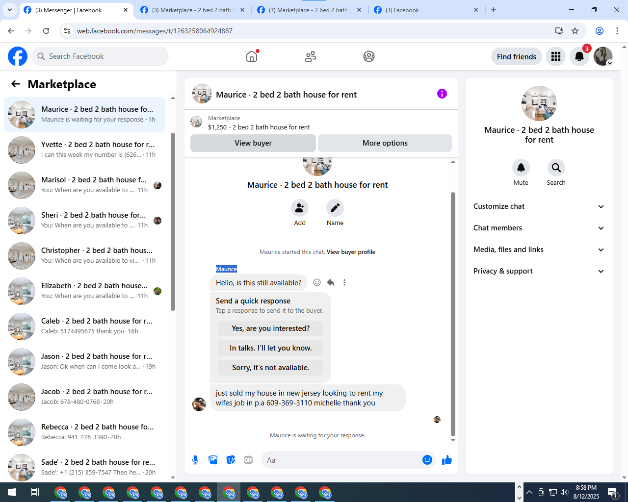Switch to the Messenger | Facebook tab
Viewport: 628px width, 502px height.
[x=76, y=10]
